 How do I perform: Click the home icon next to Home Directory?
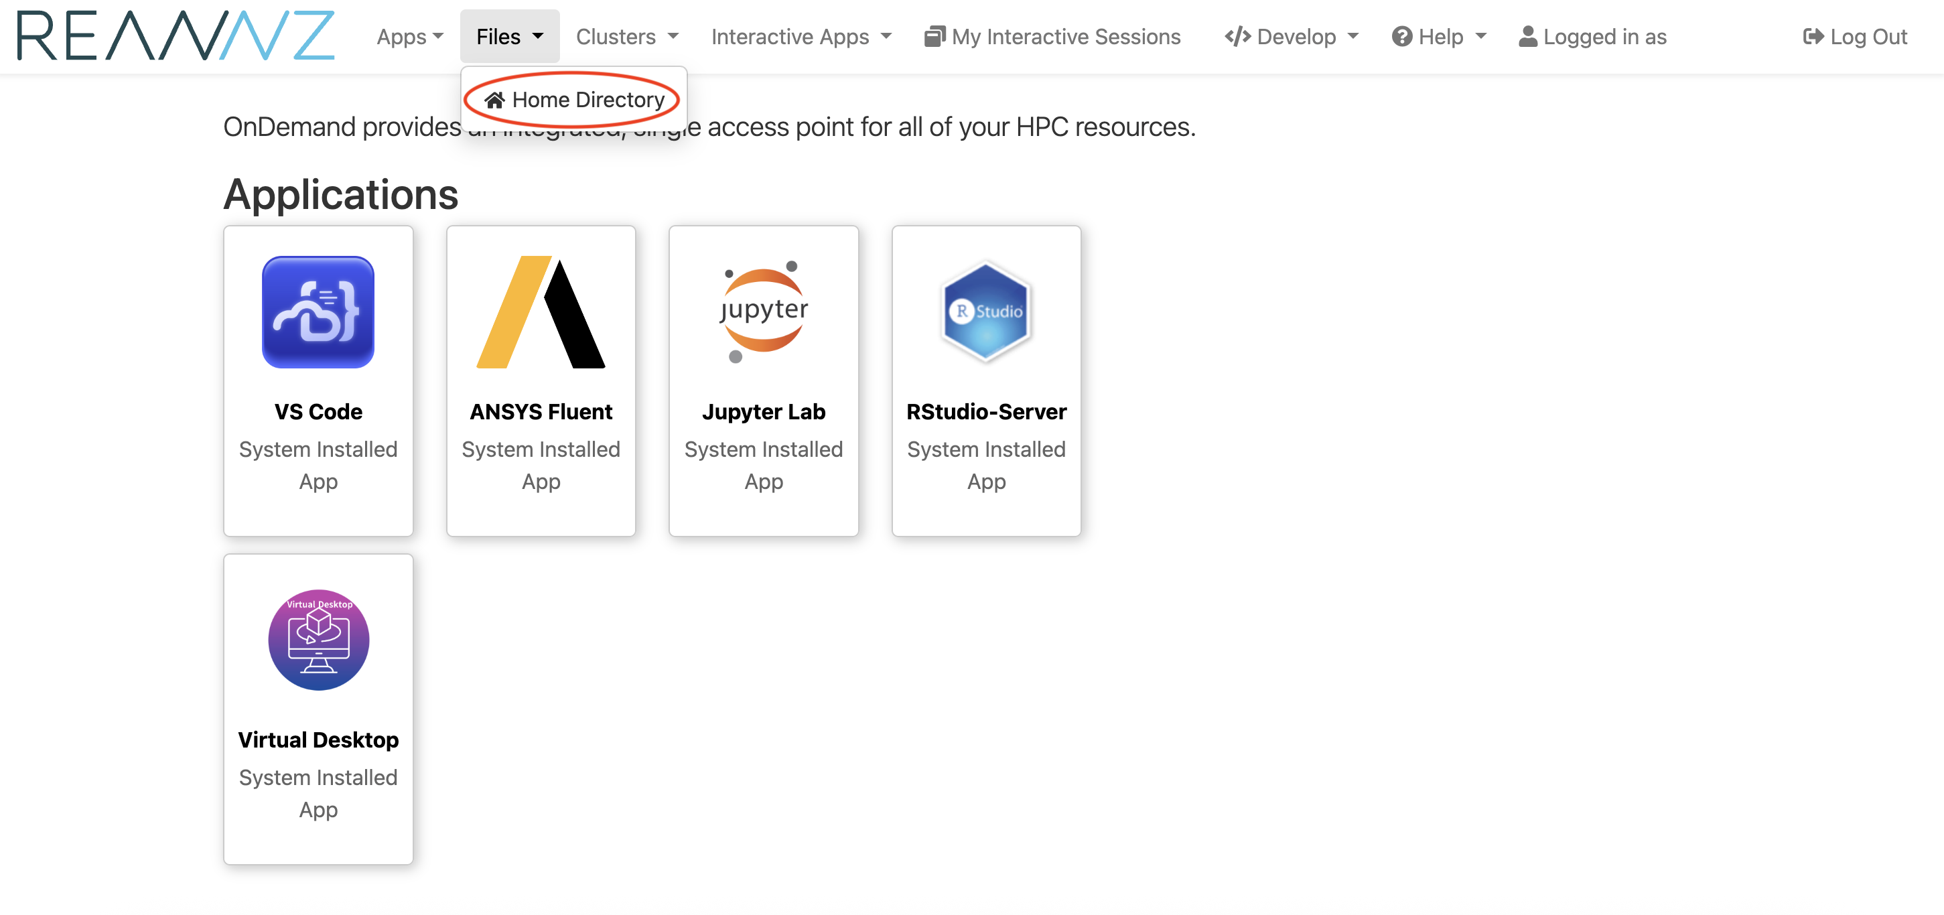coord(496,99)
